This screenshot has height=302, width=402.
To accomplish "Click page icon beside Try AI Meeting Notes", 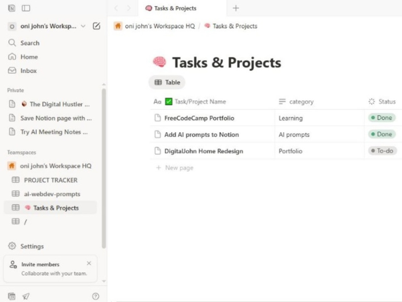I will click(12, 132).
